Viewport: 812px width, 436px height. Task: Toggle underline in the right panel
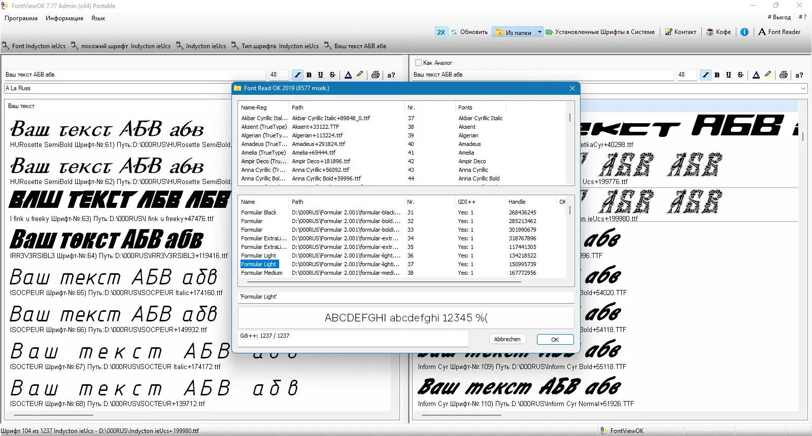(729, 75)
